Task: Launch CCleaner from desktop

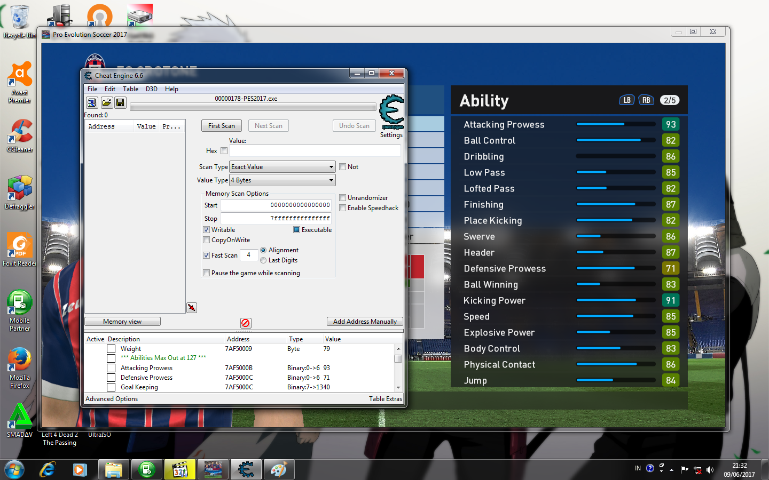Action: click(x=20, y=136)
